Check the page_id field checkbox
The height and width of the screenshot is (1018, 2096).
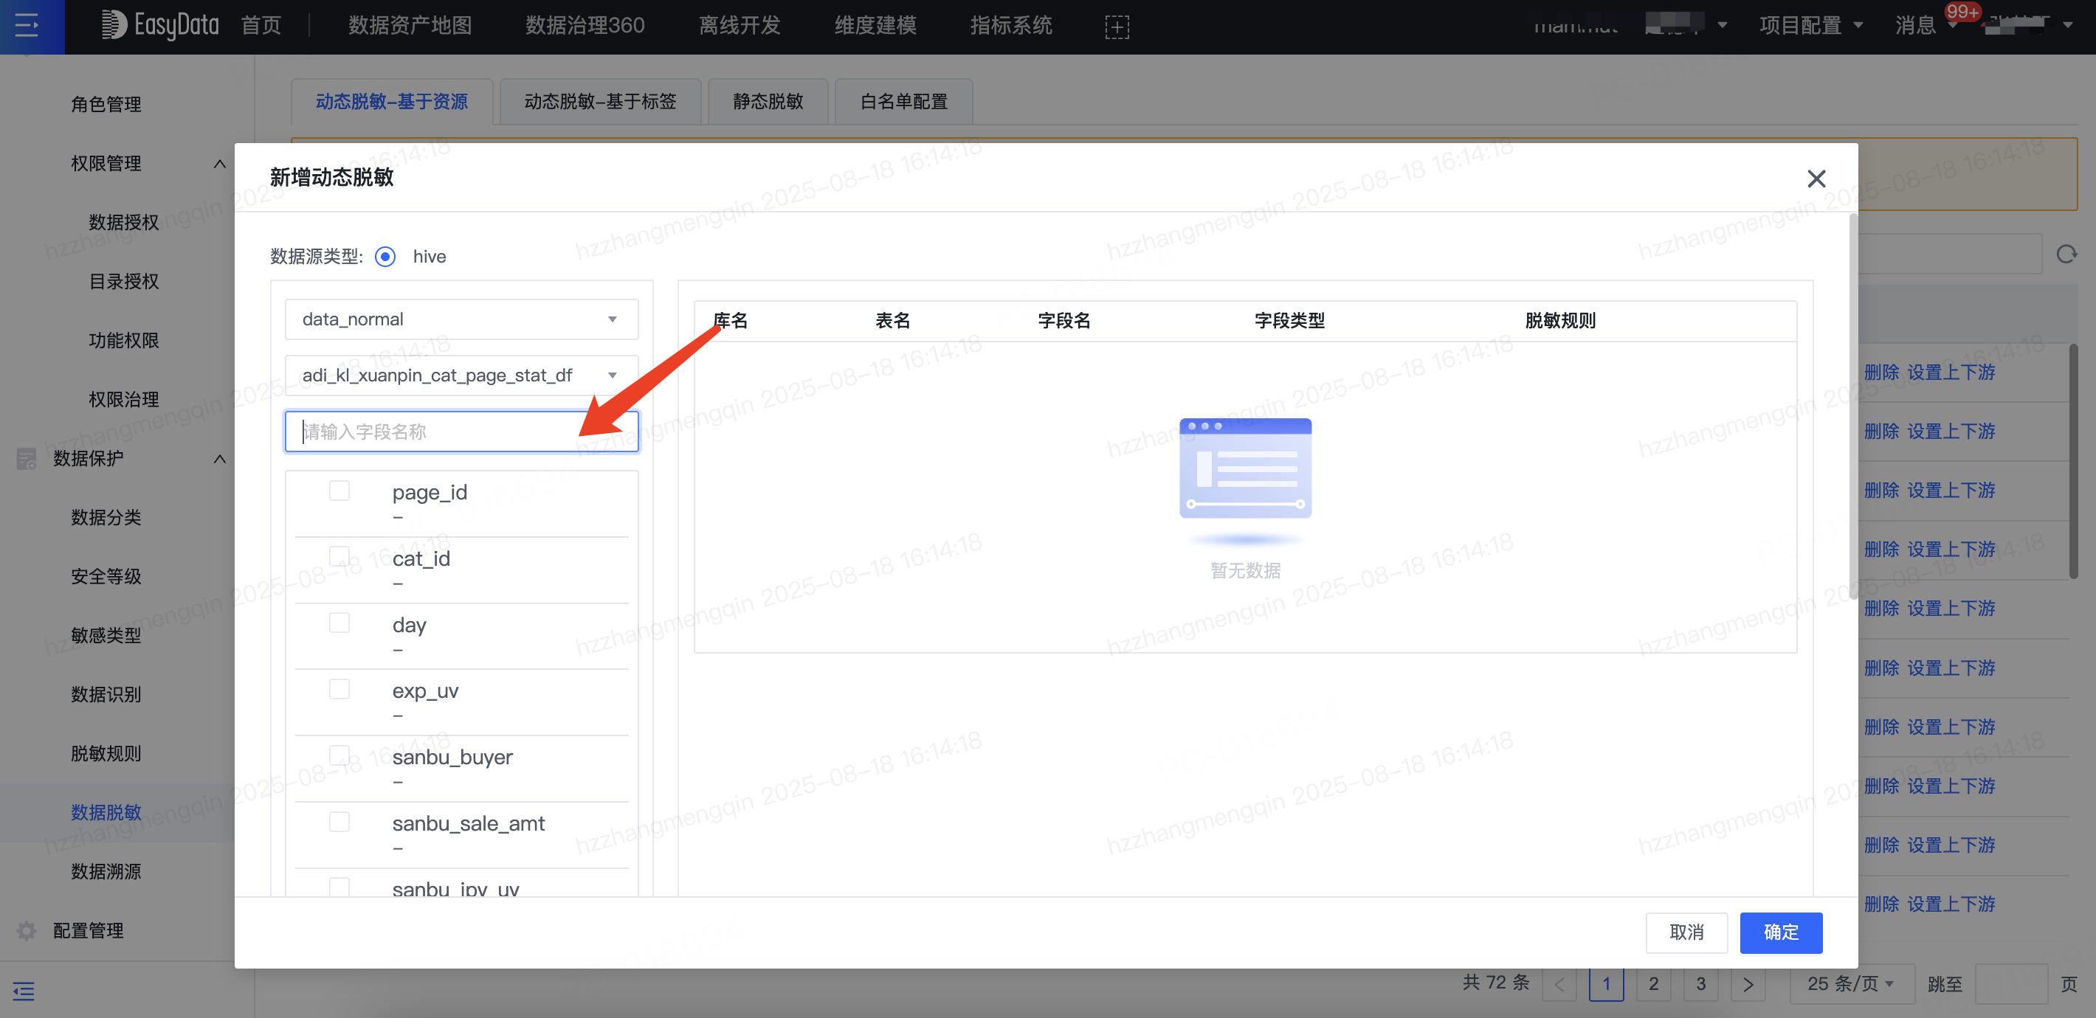339,491
